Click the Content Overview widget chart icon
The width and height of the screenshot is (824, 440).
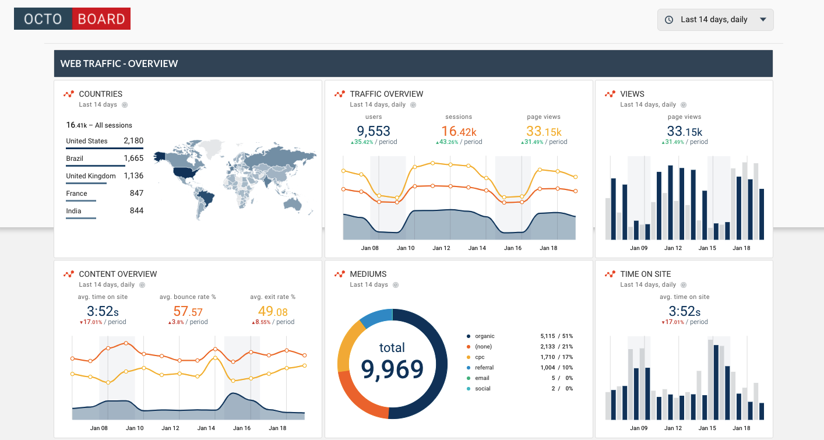point(69,274)
